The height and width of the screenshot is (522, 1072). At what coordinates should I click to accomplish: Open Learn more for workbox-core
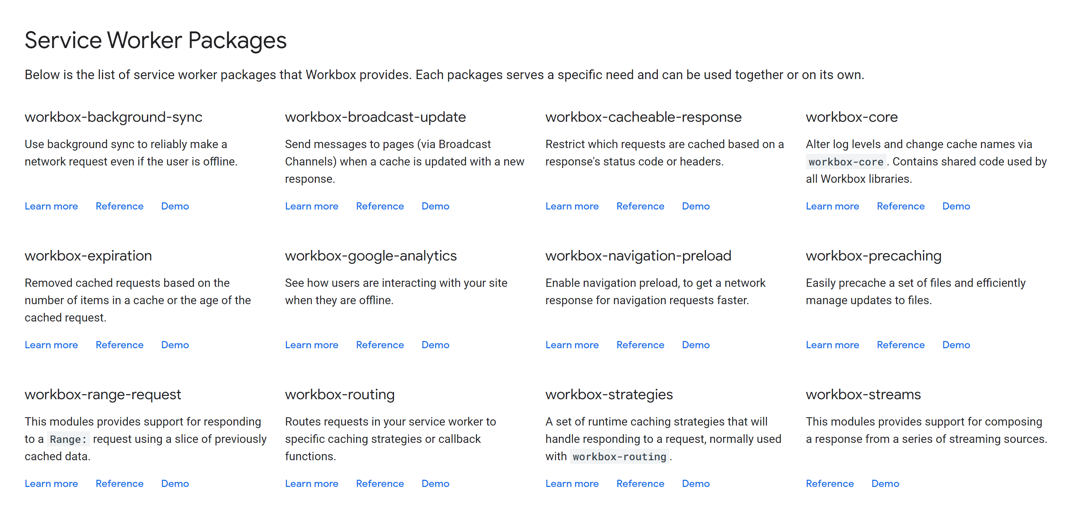click(831, 206)
